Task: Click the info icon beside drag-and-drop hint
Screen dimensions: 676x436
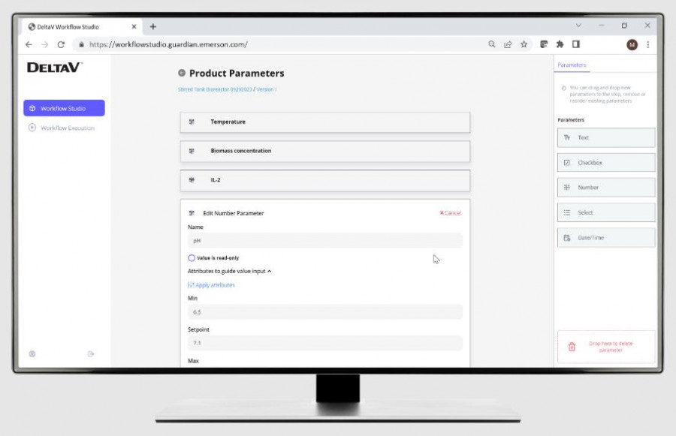Action: (563, 88)
